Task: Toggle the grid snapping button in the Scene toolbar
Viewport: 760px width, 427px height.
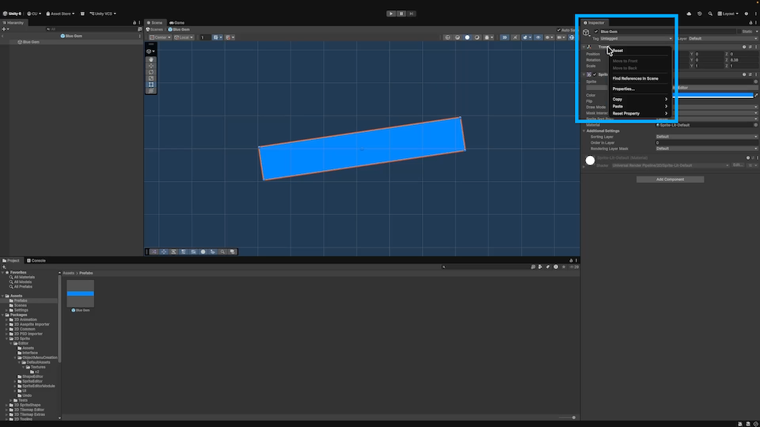Action: click(217, 37)
